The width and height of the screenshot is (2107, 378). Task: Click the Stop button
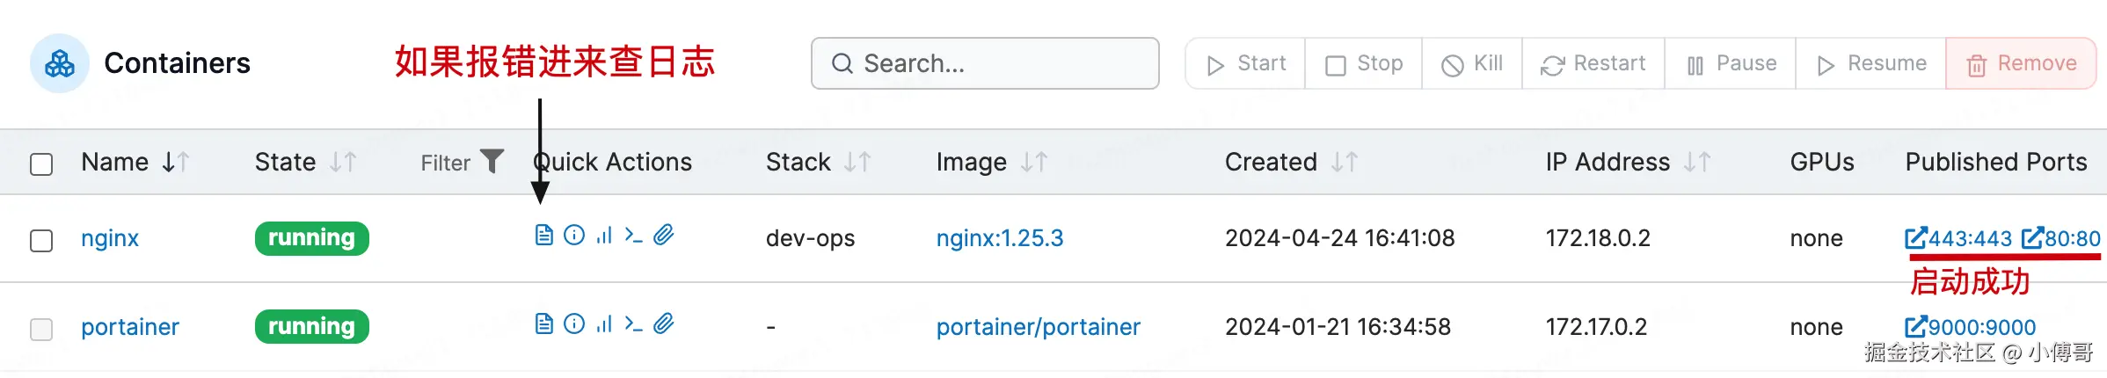(1364, 64)
